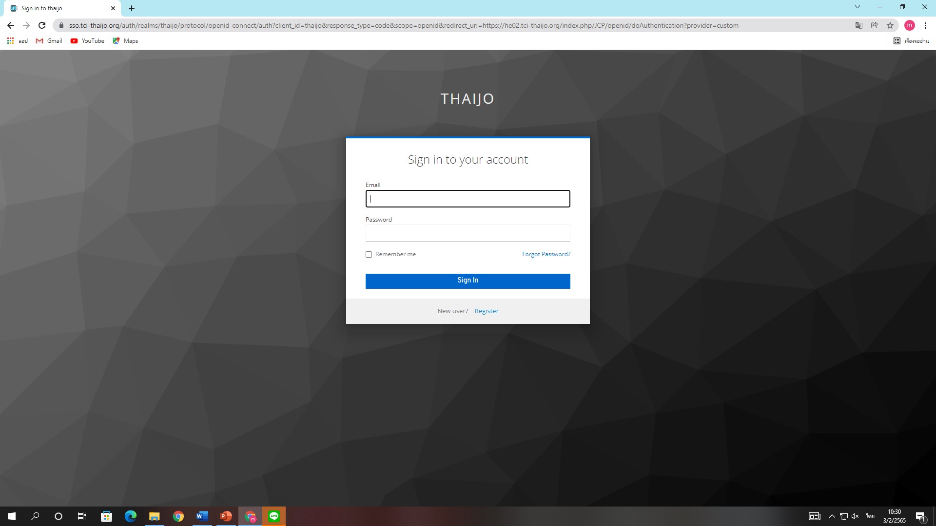Bookmark this page with the star icon
936x526 pixels.
890,25
